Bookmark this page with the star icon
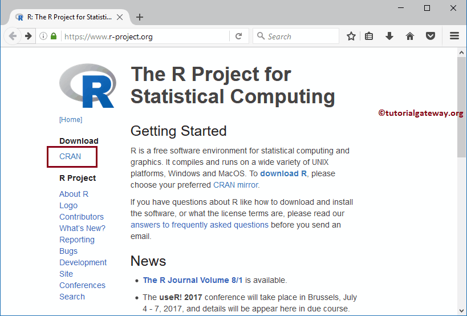 click(x=351, y=37)
